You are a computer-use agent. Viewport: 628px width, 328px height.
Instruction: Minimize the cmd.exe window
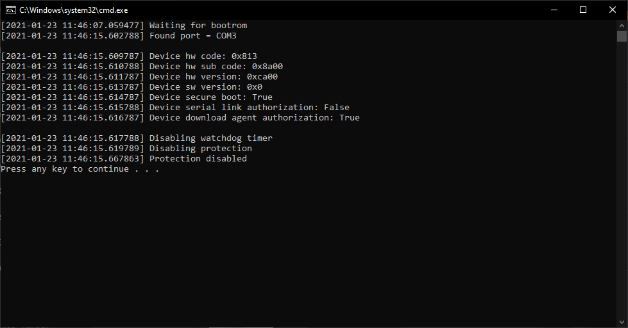[x=554, y=10]
